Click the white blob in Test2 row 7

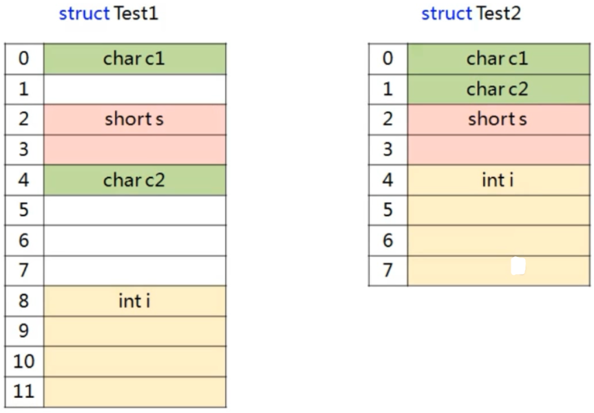pos(518,267)
